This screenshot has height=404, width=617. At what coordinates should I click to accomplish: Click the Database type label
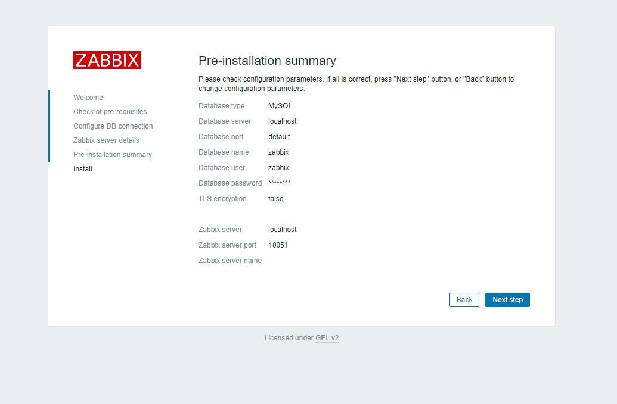click(222, 106)
